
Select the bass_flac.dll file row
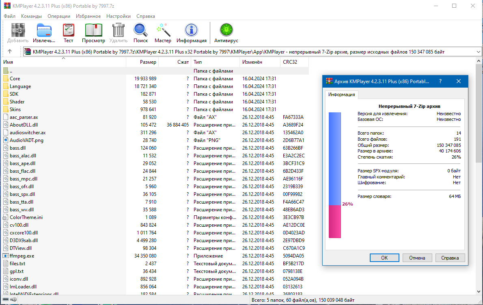[155, 171]
